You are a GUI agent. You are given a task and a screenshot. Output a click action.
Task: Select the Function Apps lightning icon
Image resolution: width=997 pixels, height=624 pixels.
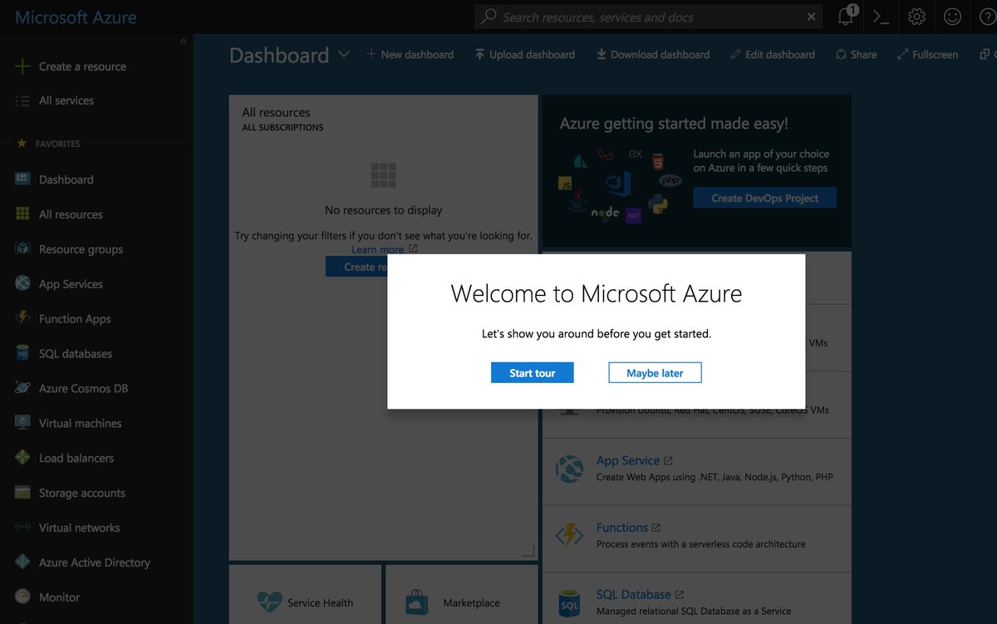point(22,318)
